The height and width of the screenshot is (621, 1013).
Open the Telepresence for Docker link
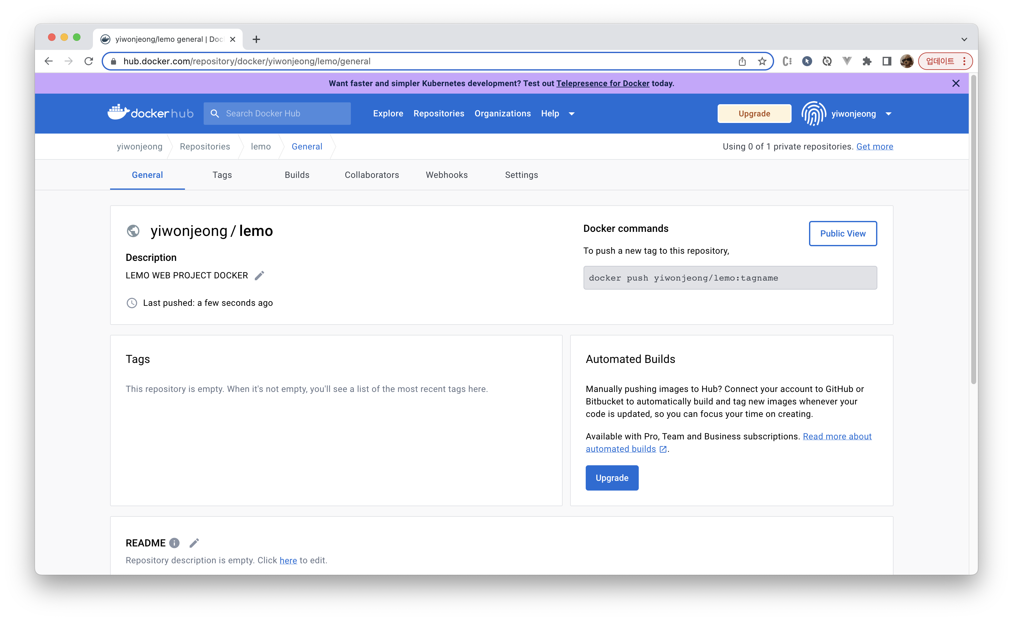click(603, 84)
